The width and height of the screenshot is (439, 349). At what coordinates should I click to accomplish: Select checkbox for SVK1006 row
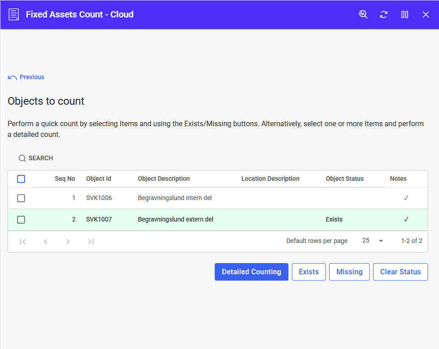tap(21, 198)
